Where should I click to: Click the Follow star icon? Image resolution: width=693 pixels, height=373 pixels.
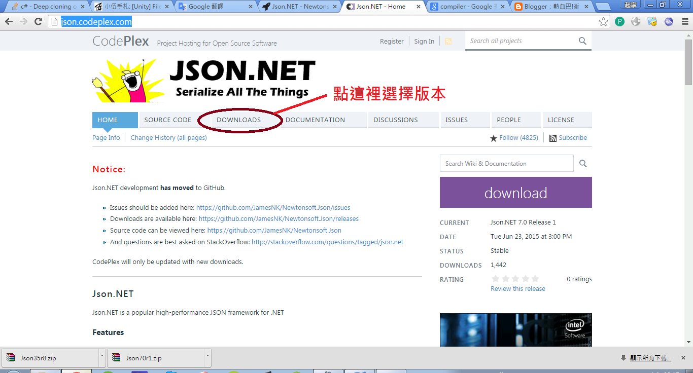click(x=494, y=138)
